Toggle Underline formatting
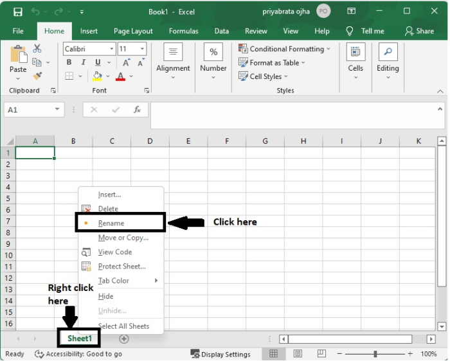The image size is (450, 361). [98, 62]
